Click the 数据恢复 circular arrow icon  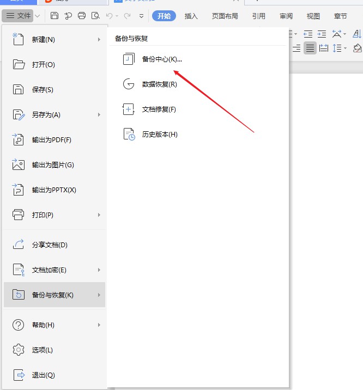pyautogui.click(x=129, y=84)
